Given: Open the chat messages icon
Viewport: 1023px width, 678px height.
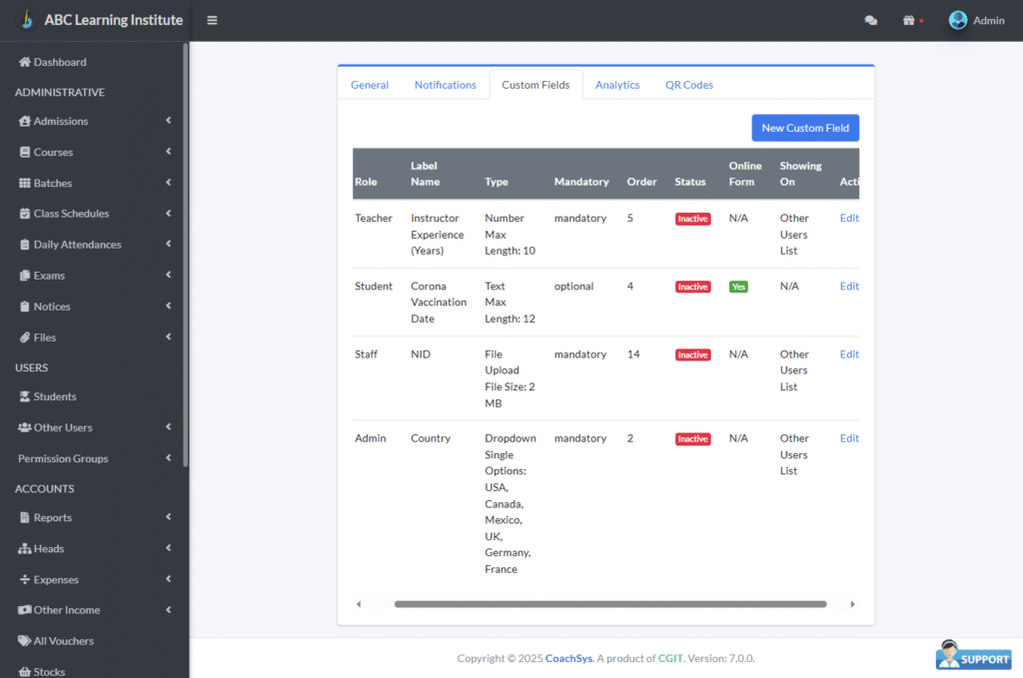Looking at the screenshot, I should (x=868, y=20).
